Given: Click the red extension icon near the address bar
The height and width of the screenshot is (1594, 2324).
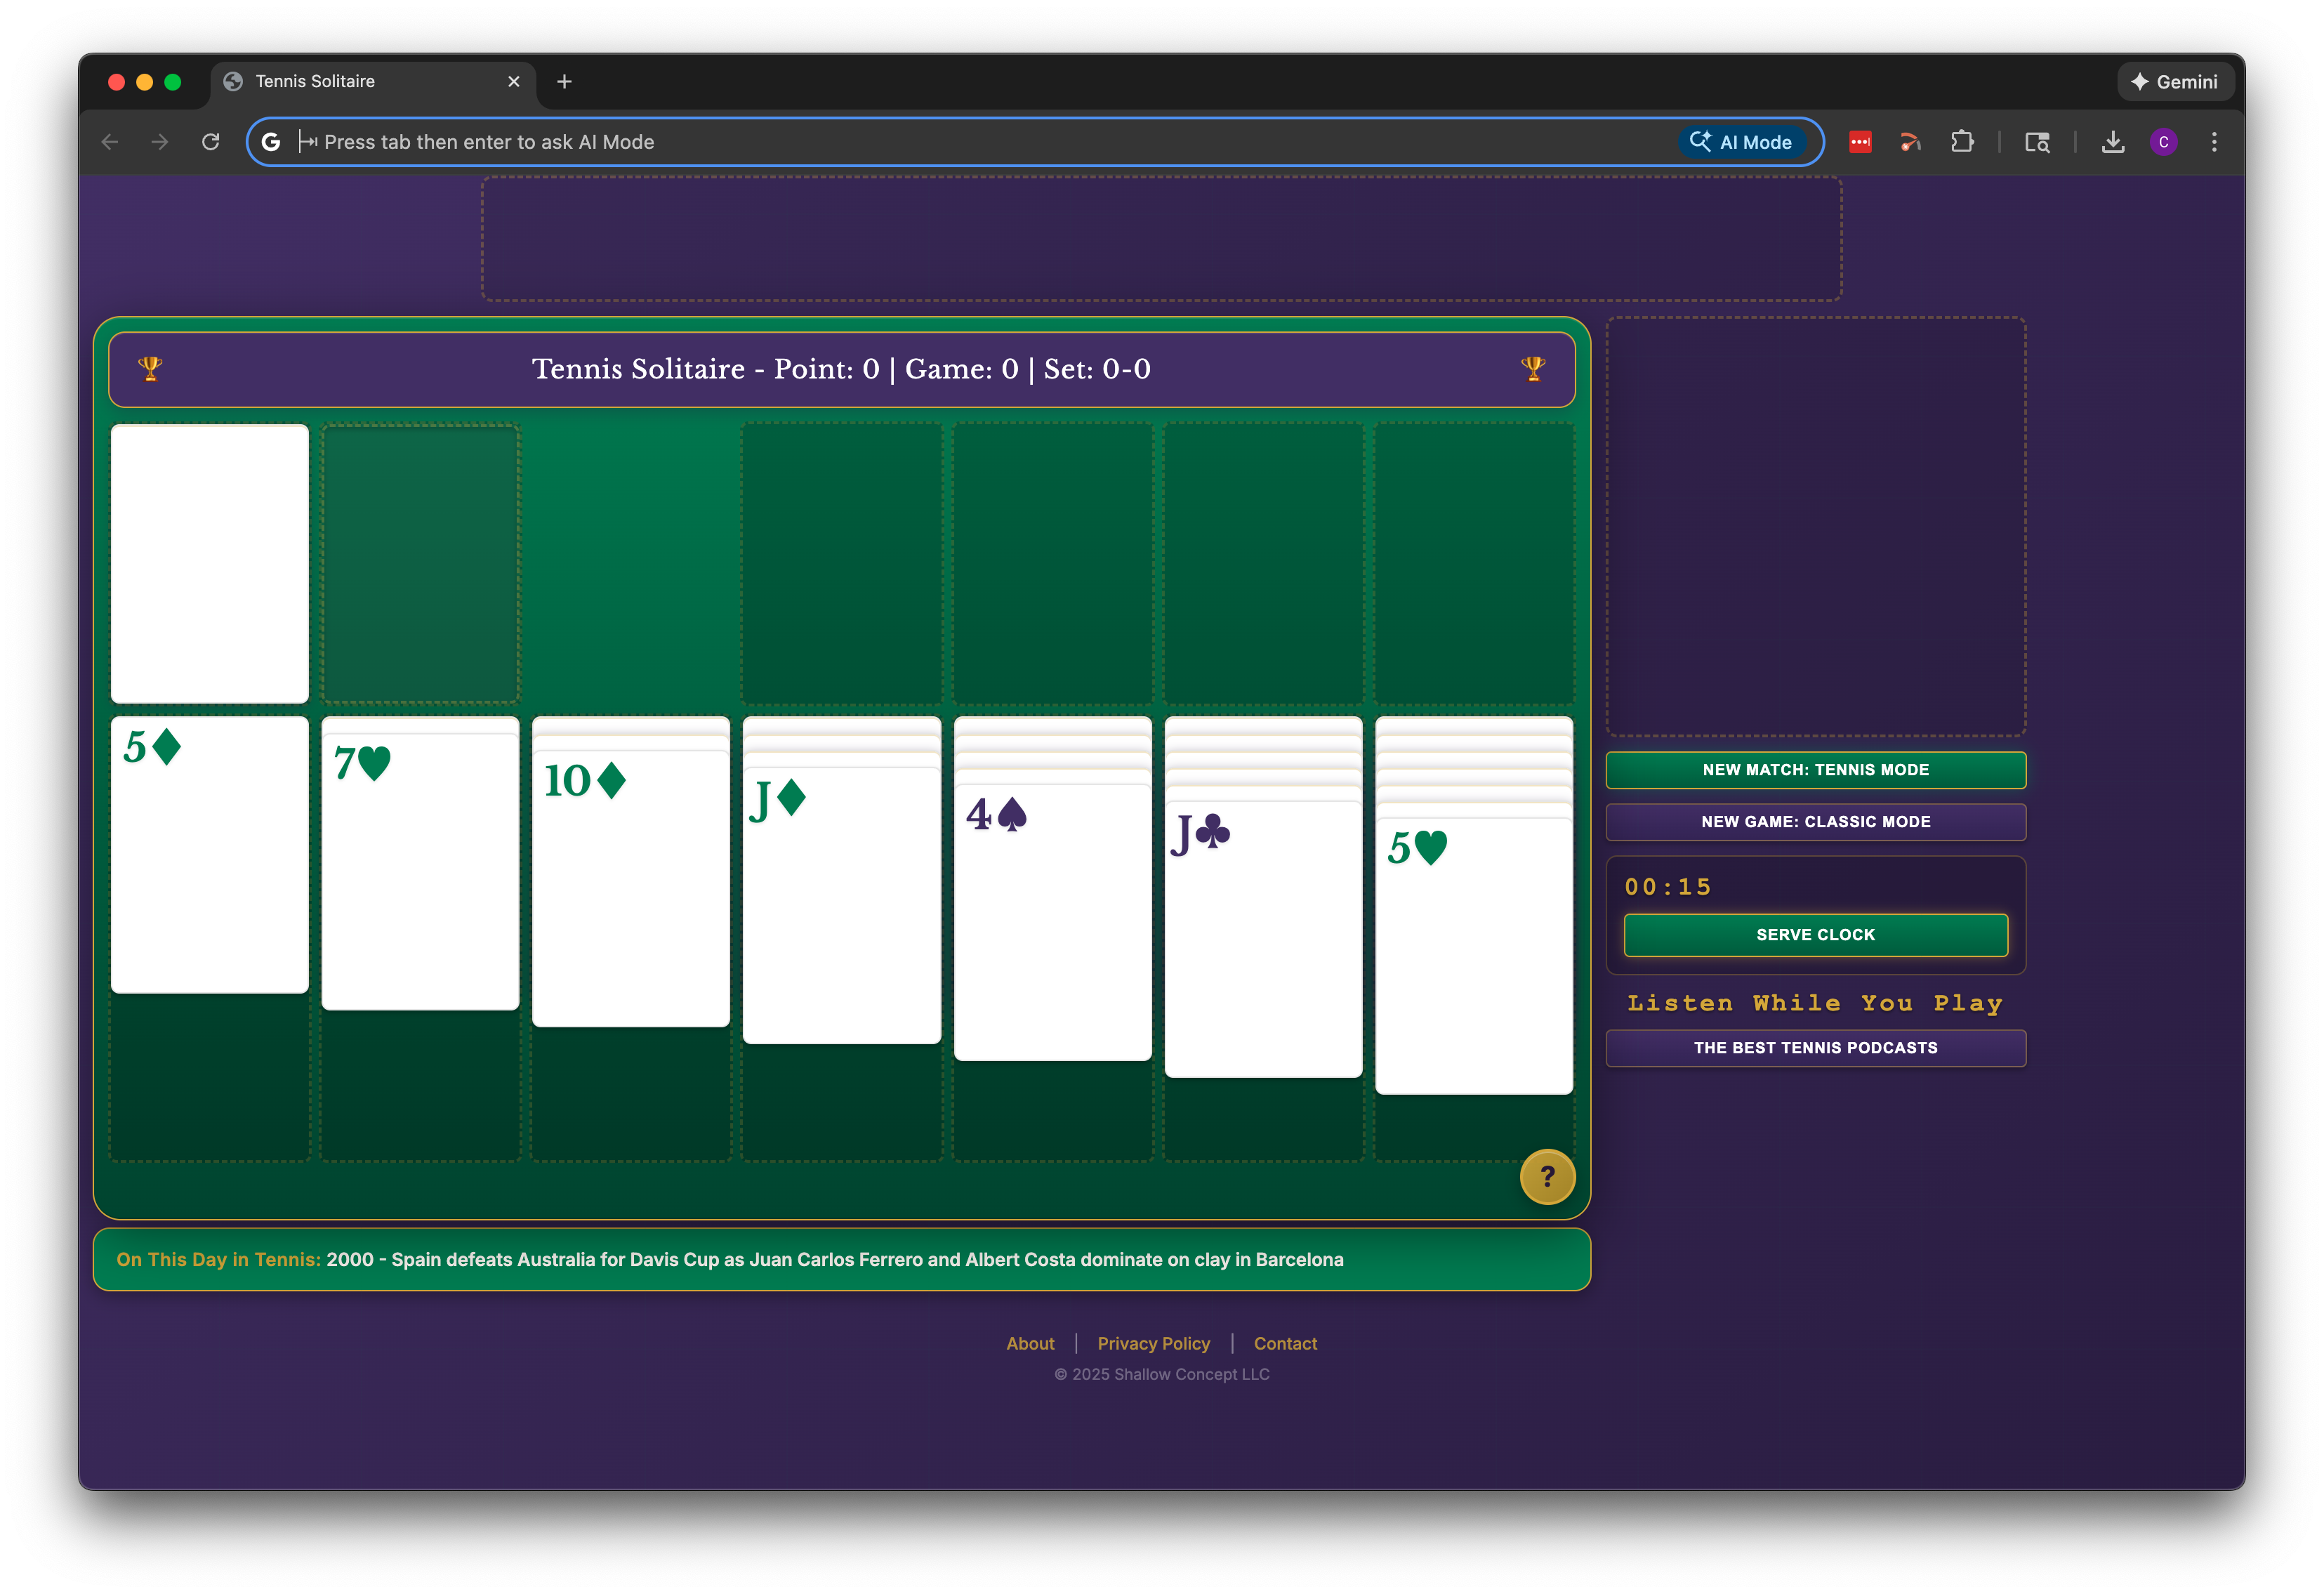Looking at the screenshot, I should (x=1860, y=141).
